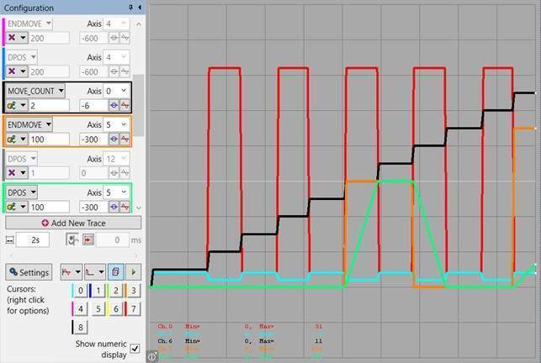Toggle cursor 4 button
Screen dimensions: 541x363
tap(79, 308)
